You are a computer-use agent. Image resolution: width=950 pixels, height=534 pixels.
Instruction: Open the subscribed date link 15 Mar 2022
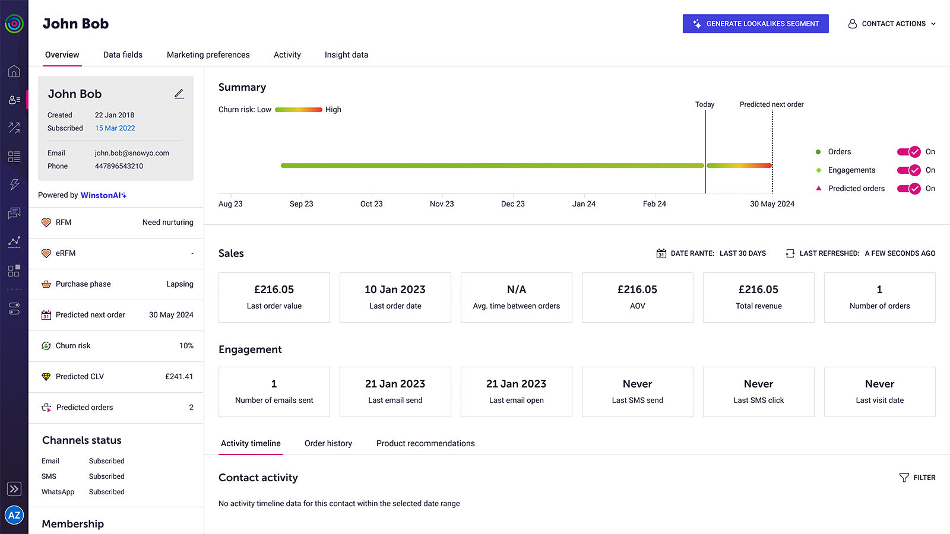coord(115,128)
